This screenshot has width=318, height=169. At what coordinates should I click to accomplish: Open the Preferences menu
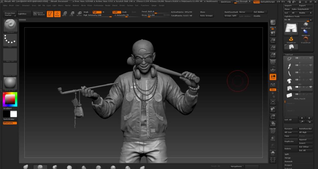(x=98, y=5)
